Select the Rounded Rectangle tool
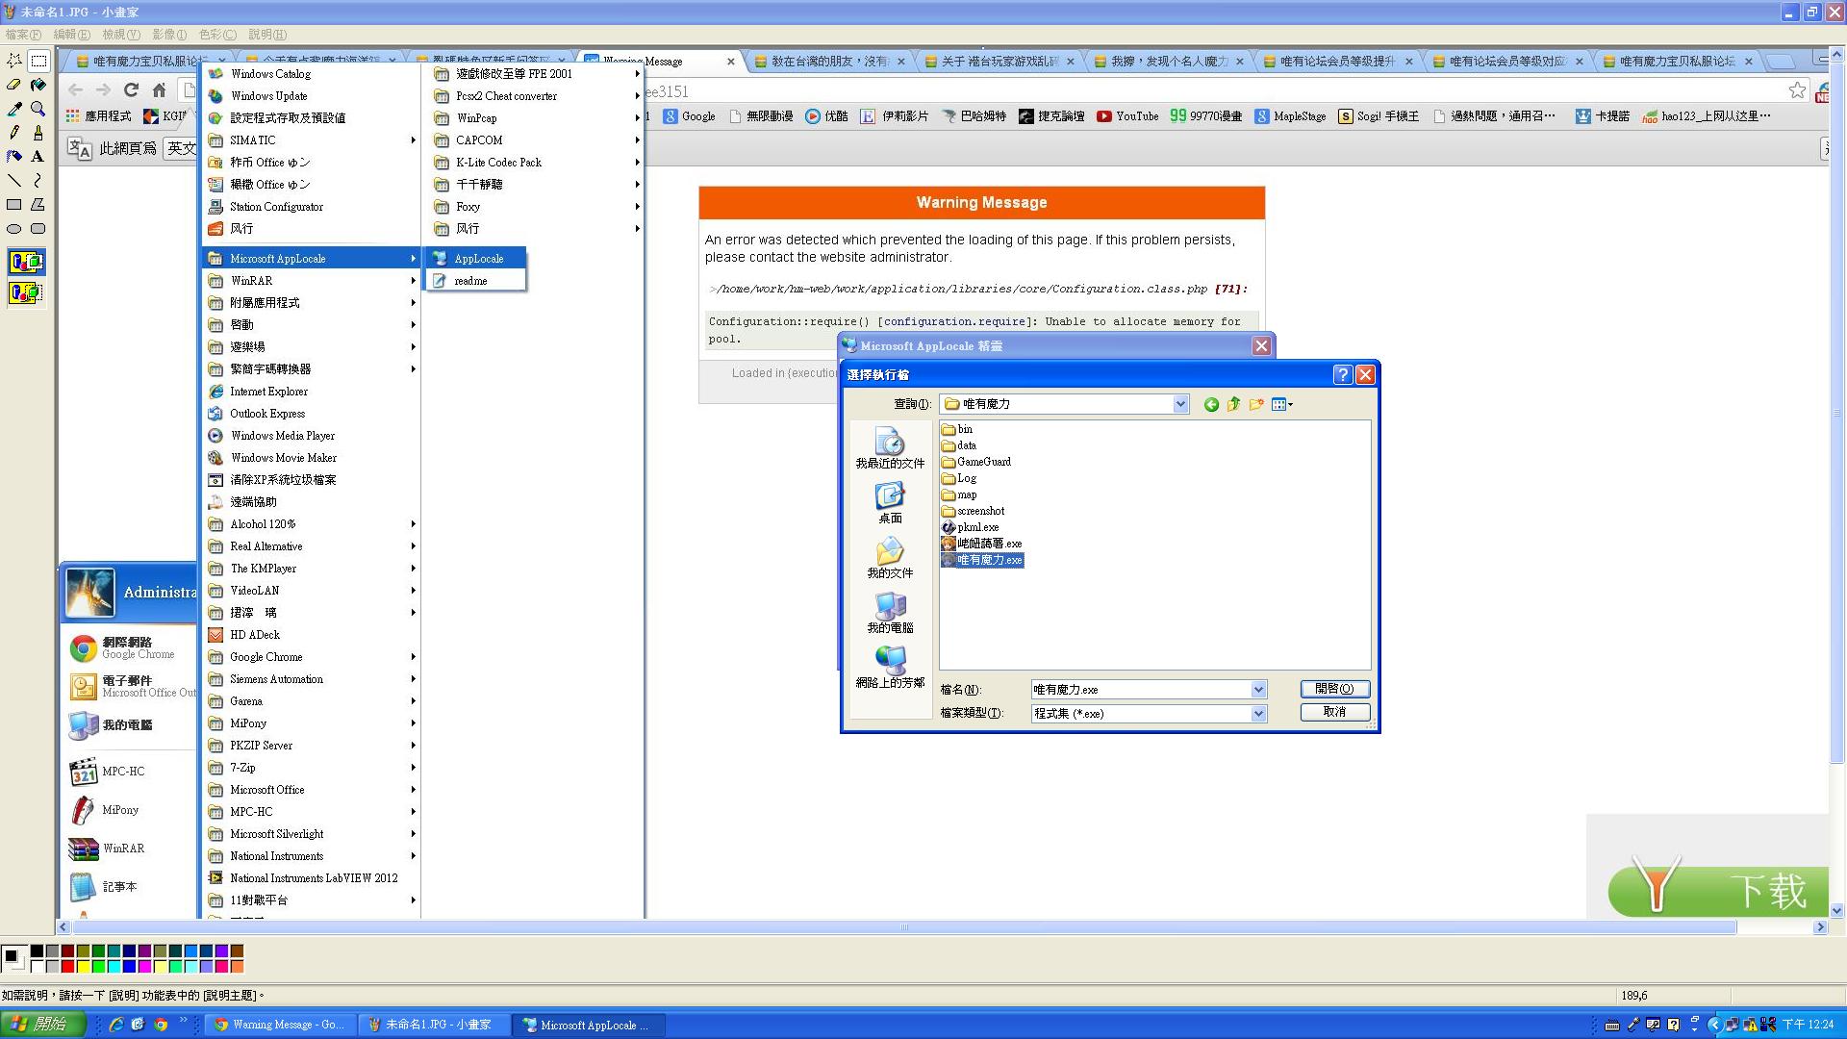The width and height of the screenshot is (1847, 1039). tap(38, 229)
